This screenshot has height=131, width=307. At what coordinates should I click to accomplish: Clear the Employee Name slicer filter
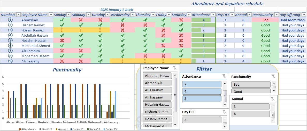point(174,68)
